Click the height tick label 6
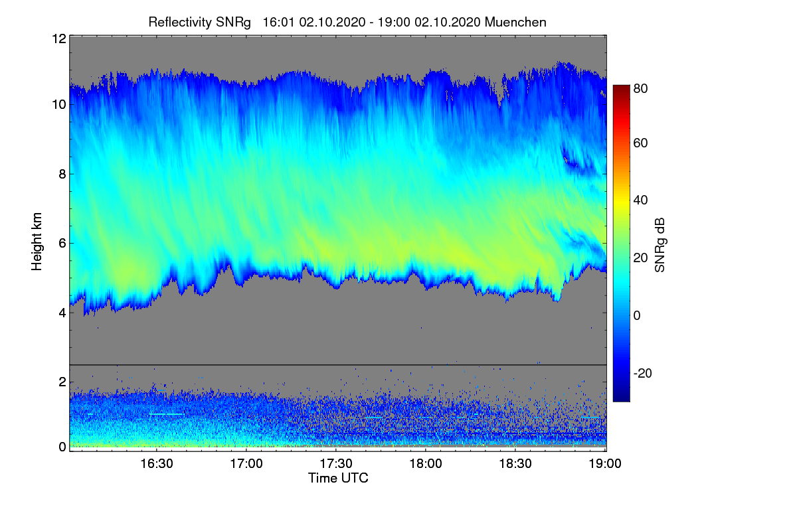This screenshot has width=797, height=531. click(x=61, y=243)
